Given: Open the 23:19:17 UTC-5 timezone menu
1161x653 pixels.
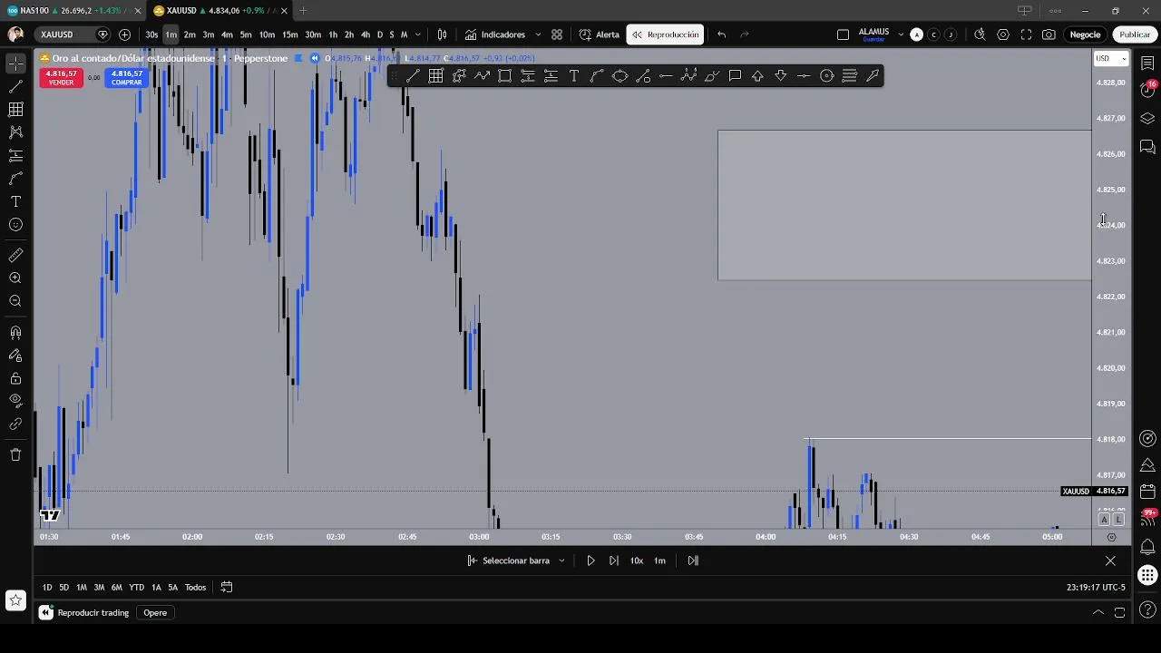Looking at the screenshot, I should (x=1096, y=588).
